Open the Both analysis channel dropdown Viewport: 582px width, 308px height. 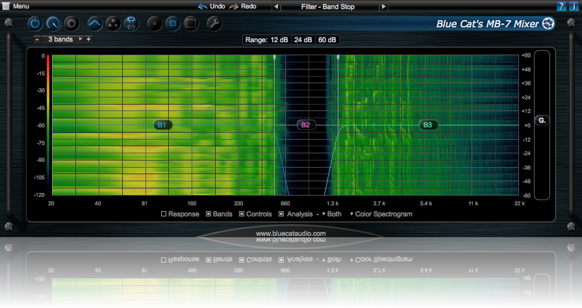pos(331,214)
